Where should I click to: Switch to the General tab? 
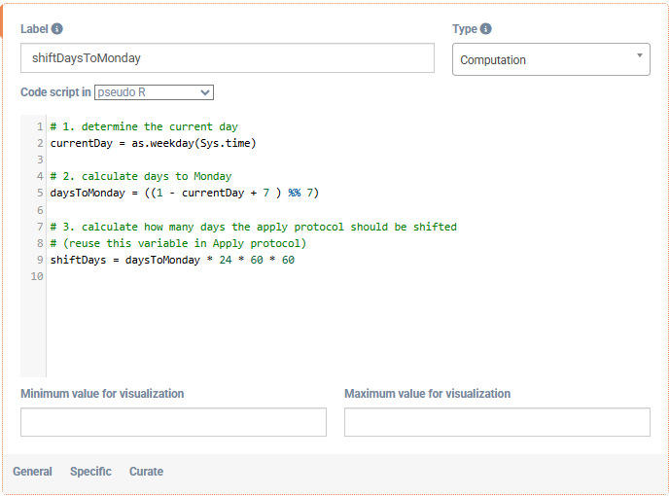(32, 472)
